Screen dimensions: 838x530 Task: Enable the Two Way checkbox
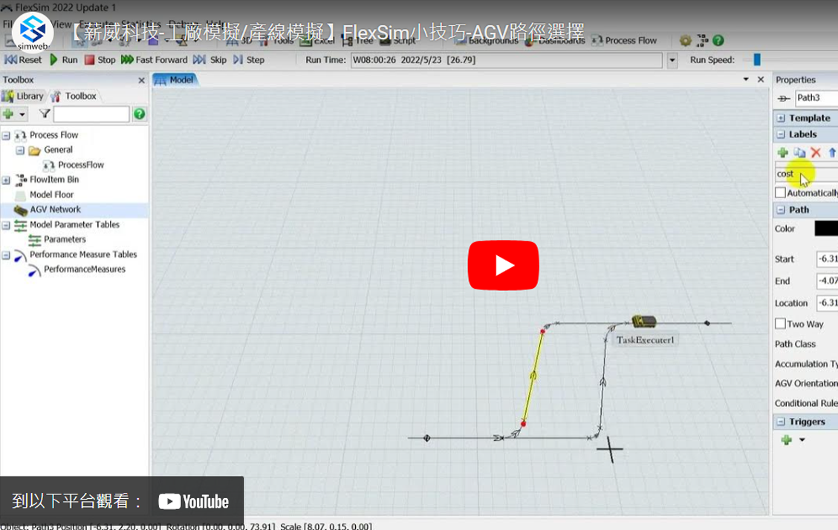pyautogui.click(x=780, y=324)
